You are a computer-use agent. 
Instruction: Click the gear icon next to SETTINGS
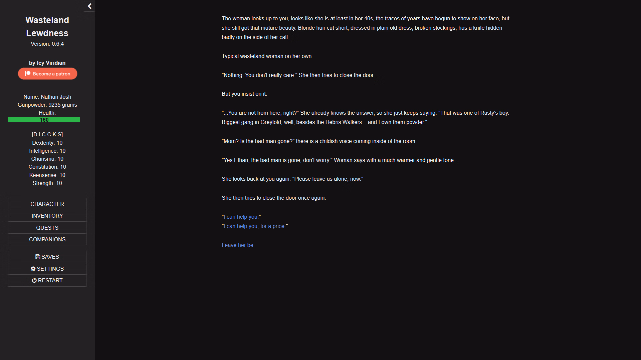click(x=33, y=269)
